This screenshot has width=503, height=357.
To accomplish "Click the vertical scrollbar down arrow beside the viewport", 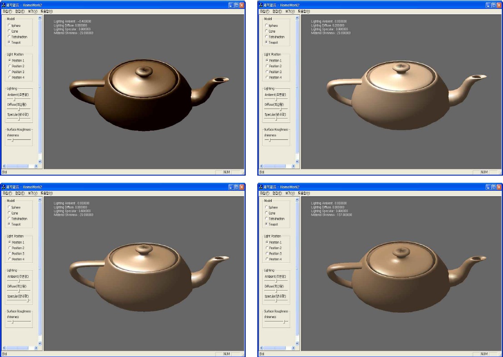I will 39,160.
